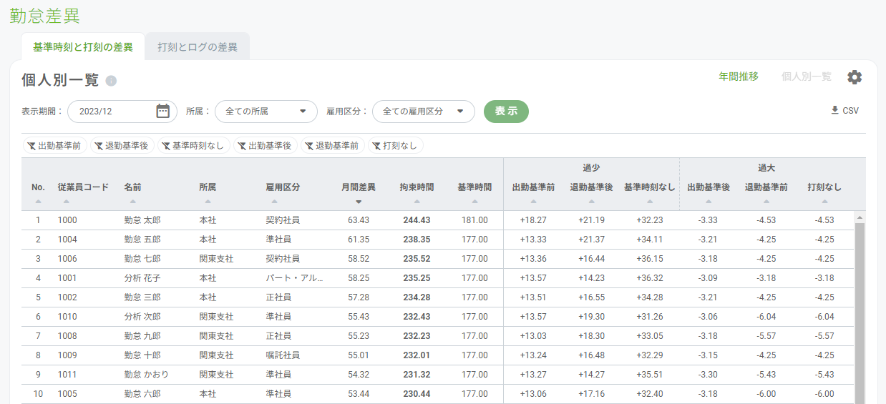Click employee code 1010

coord(67,317)
